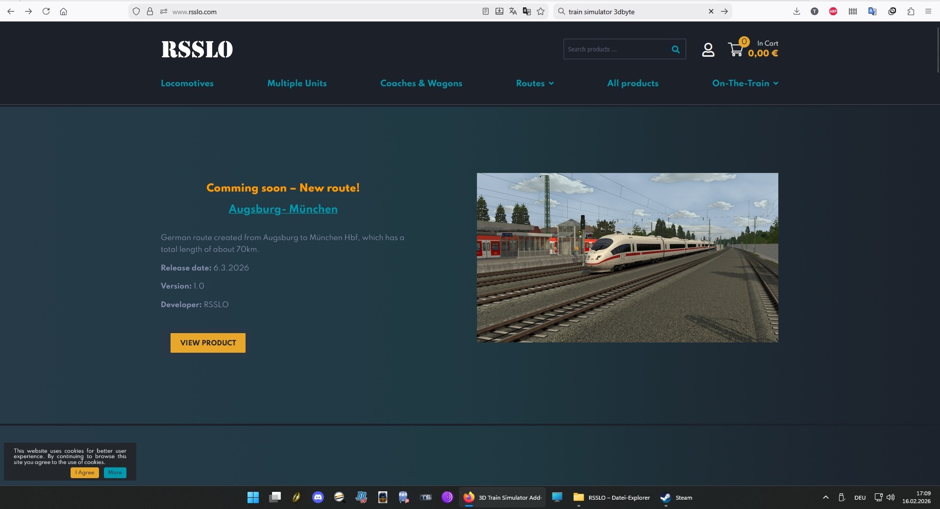The width and height of the screenshot is (940, 509).
Task: Click More in the cookie notice
Action: pos(115,473)
